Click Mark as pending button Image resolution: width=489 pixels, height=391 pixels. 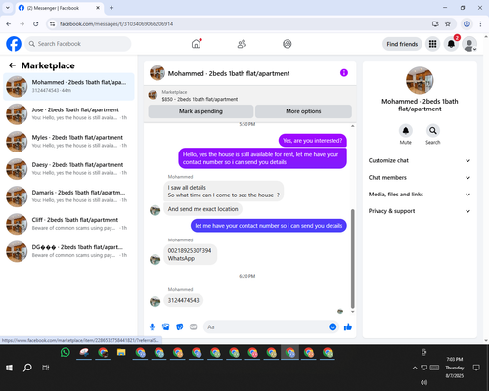[200, 111]
